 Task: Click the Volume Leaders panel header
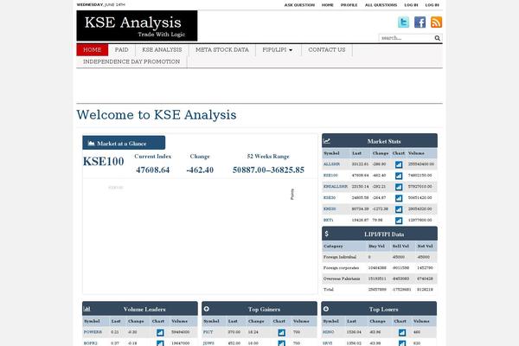click(140, 309)
